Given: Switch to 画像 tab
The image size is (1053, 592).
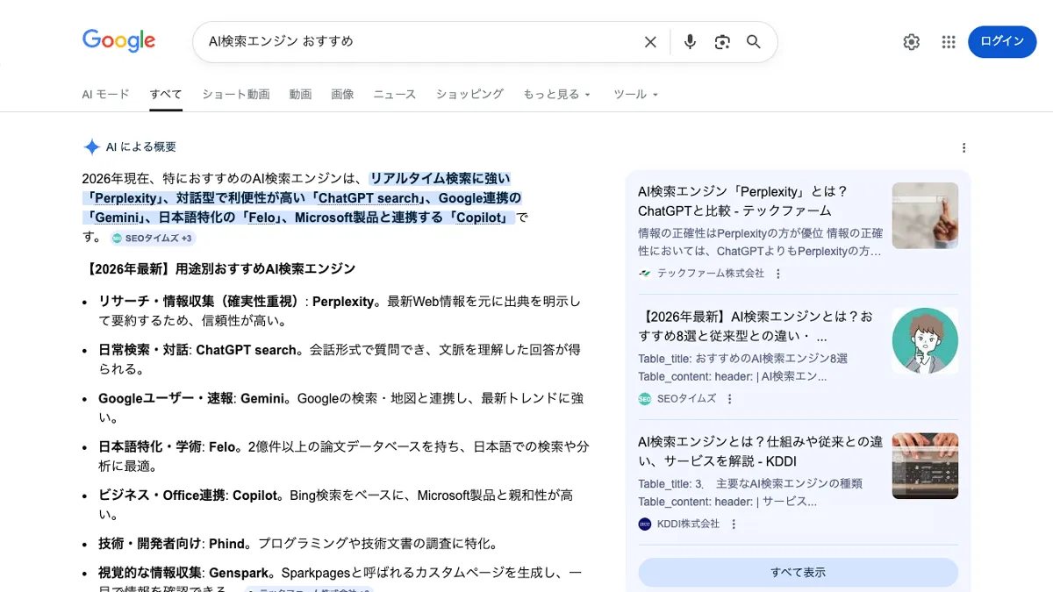Looking at the screenshot, I should point(342,95).
